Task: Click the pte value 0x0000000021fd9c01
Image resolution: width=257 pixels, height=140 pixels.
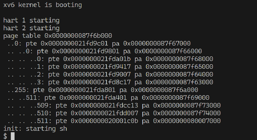Action: [x=75, y=43]
